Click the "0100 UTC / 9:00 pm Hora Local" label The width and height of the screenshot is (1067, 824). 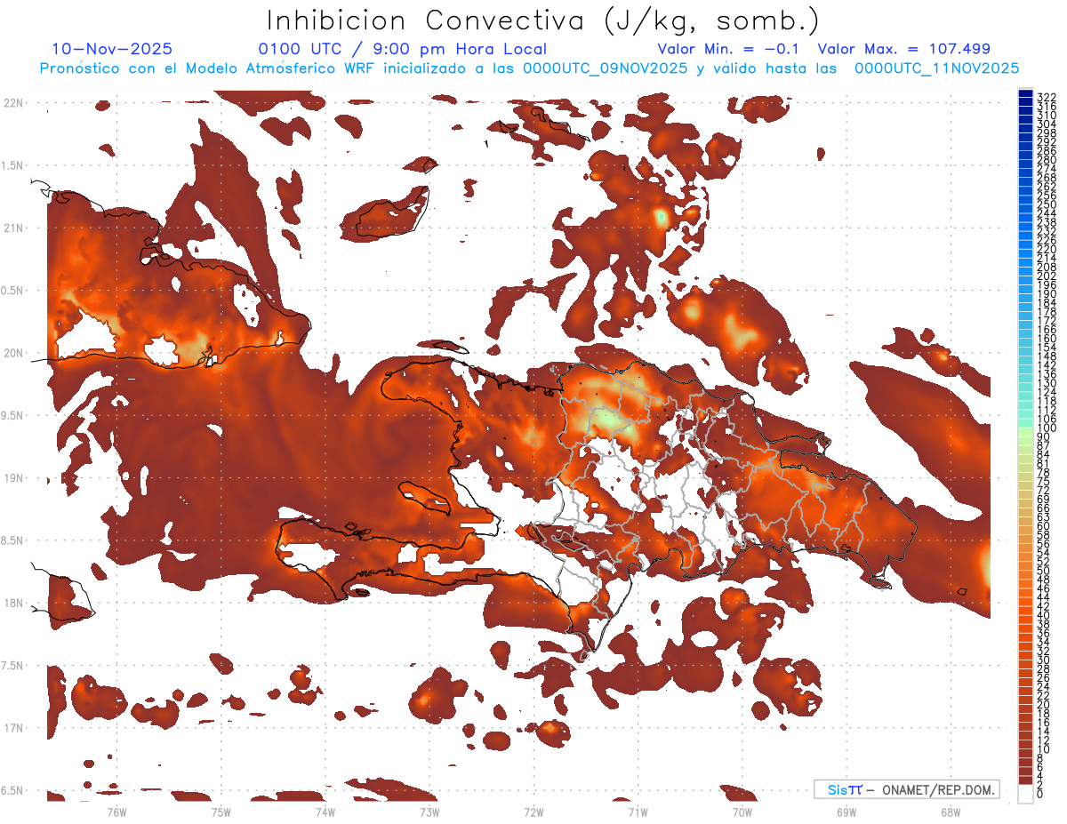pos(402,49)
